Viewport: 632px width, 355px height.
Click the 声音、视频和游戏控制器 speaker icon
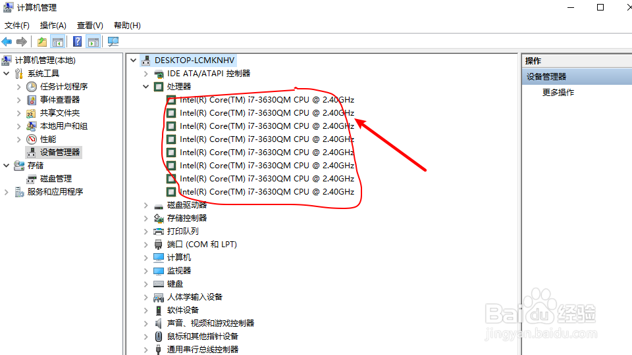[159, 323]
